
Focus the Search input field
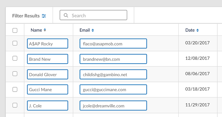(93, 15)
